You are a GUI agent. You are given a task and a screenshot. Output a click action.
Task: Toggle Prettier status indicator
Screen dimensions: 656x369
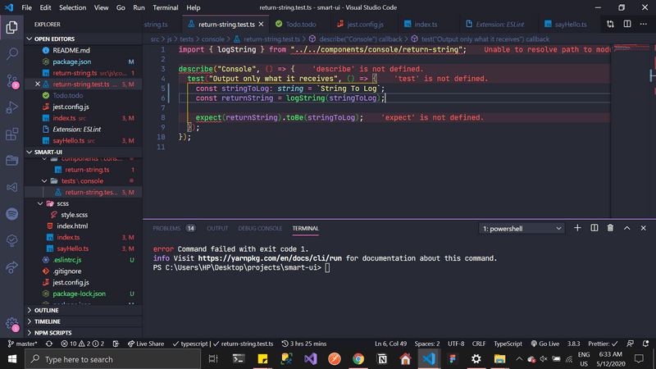pos(603,344)
